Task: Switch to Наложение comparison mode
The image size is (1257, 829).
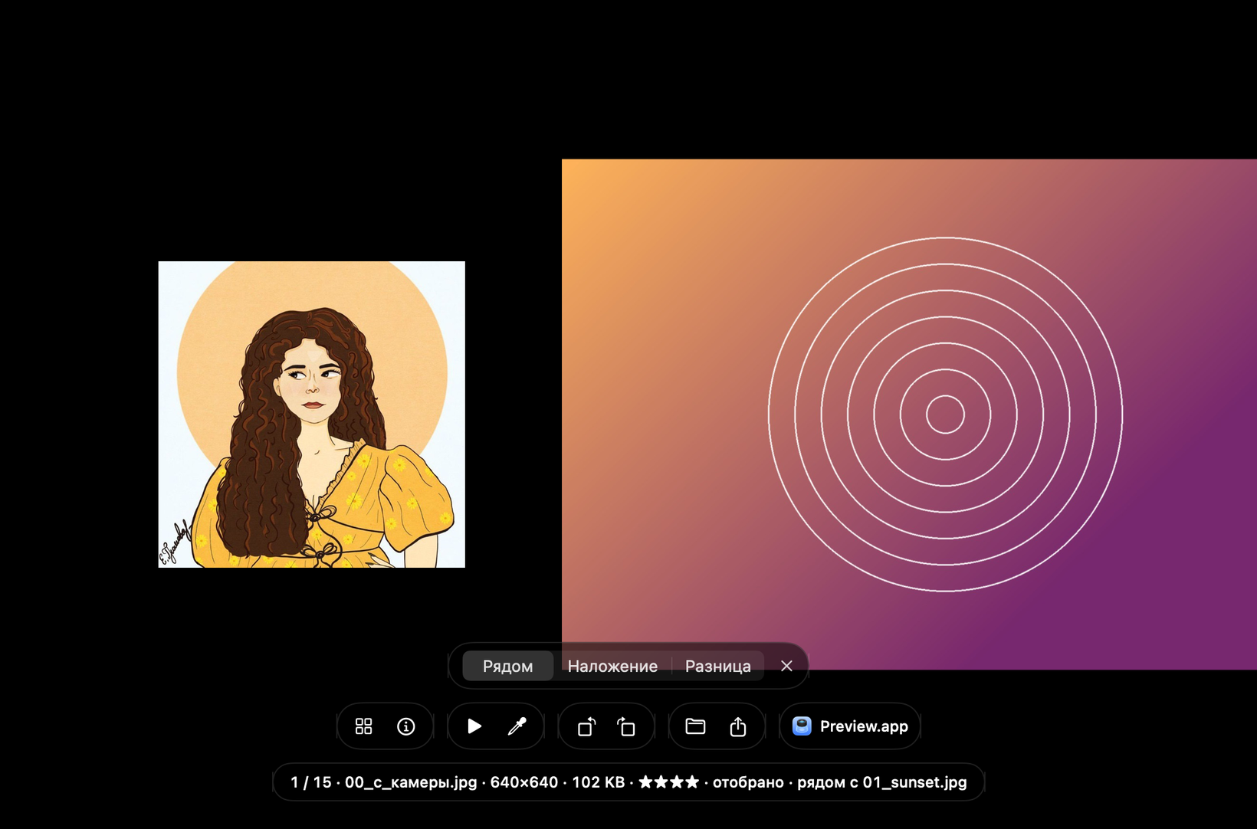Action: [x=612, y=666]
